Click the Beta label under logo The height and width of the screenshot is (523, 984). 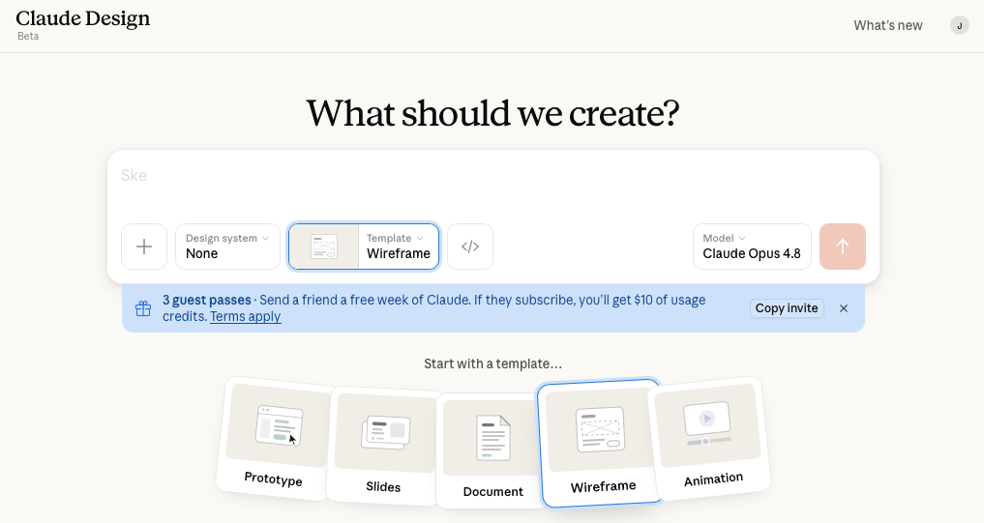coord(28,37)
